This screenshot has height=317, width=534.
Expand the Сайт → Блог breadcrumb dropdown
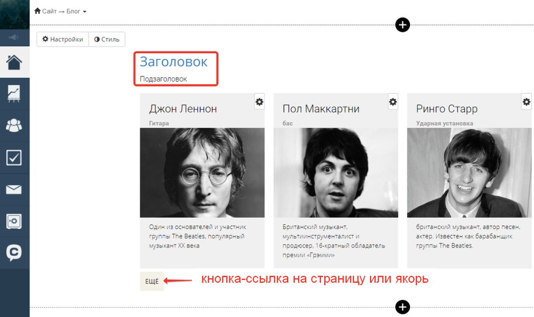click(61, 11)
